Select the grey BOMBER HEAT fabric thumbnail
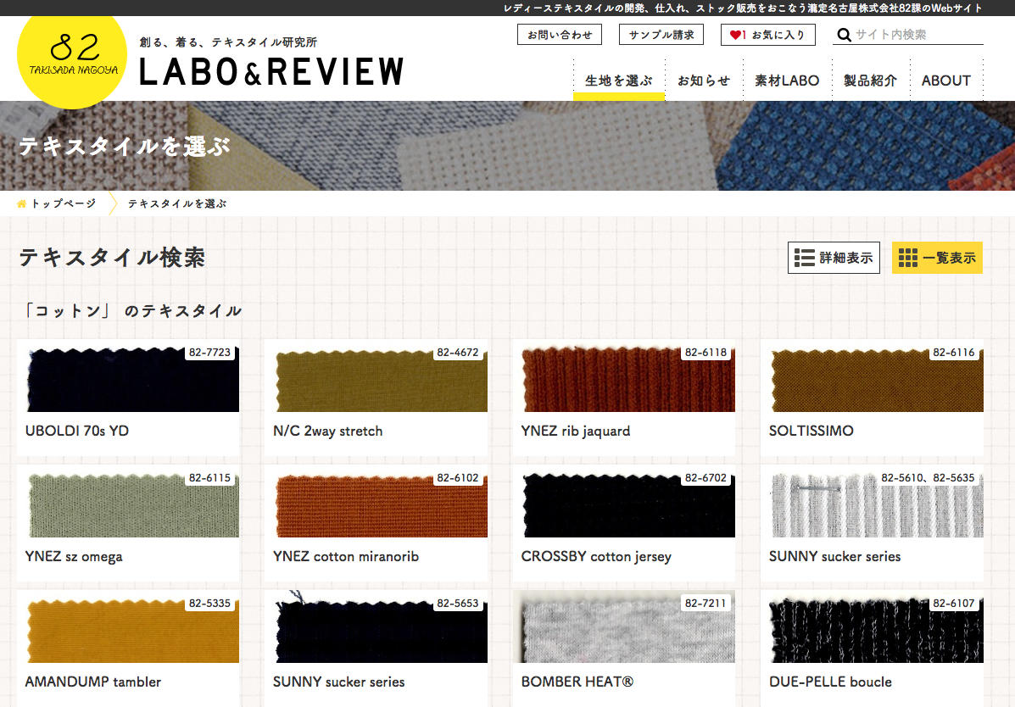The image size is (1015, 707). coord(624,629)
